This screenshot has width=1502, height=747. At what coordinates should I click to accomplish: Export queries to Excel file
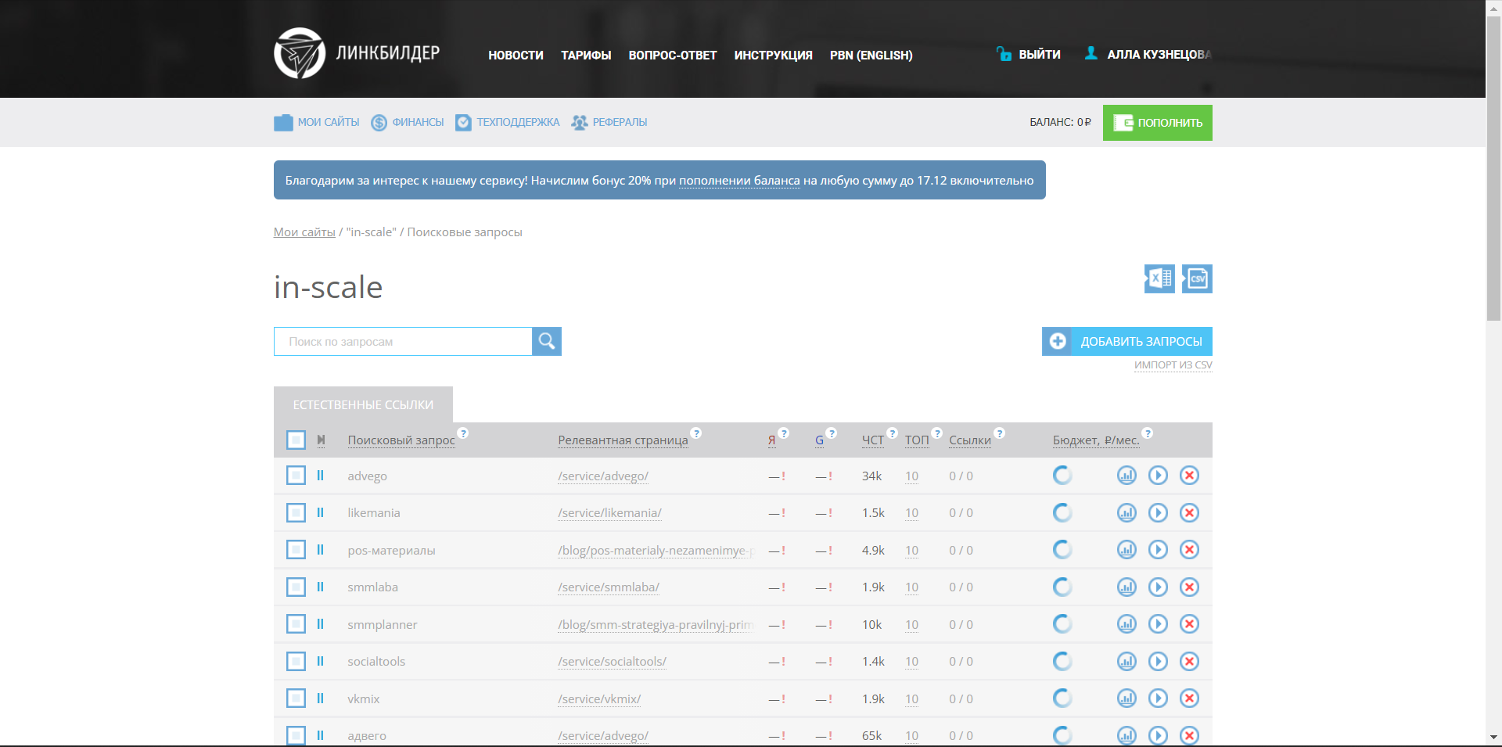coord(1159,278)
